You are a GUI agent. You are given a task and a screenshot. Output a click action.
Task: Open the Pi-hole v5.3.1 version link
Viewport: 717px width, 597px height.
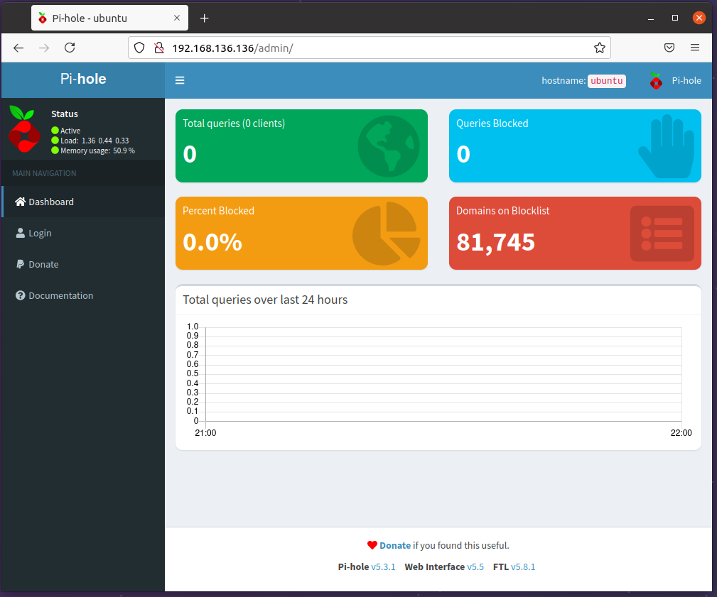pos(383,567)
